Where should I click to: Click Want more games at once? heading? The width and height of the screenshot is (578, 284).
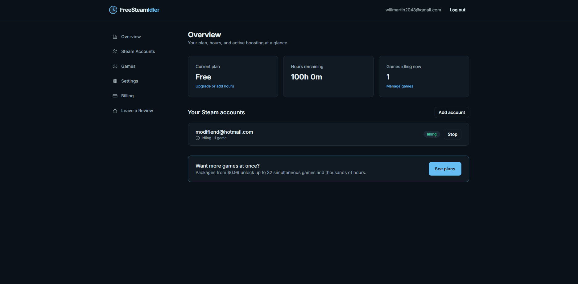click(x=228, y=166)
